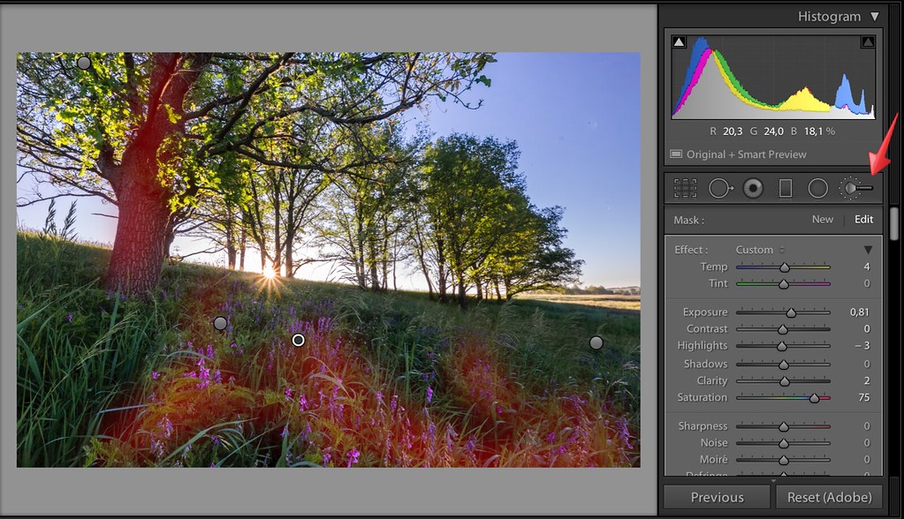Click the Smart Preview status icon
The width and height of the screenshot is (904, 519).
[x=676, y=154]
